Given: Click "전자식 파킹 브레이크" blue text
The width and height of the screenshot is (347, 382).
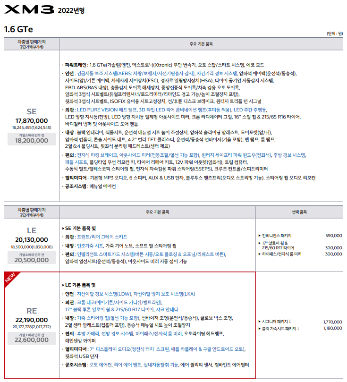Looking at the screenshot, I should [x=97, y=155].
